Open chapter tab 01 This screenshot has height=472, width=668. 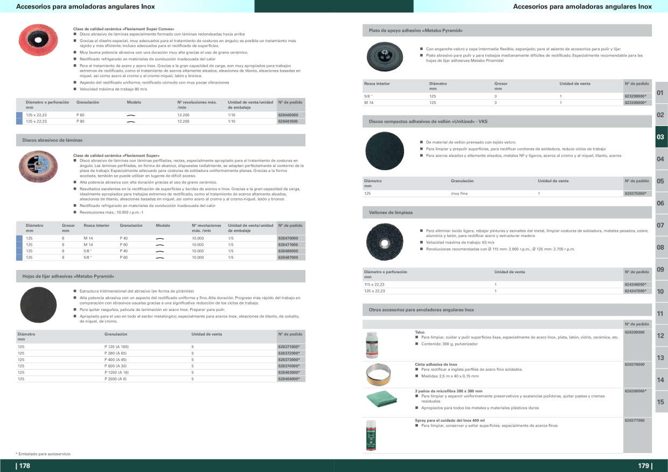coord(661,93)
